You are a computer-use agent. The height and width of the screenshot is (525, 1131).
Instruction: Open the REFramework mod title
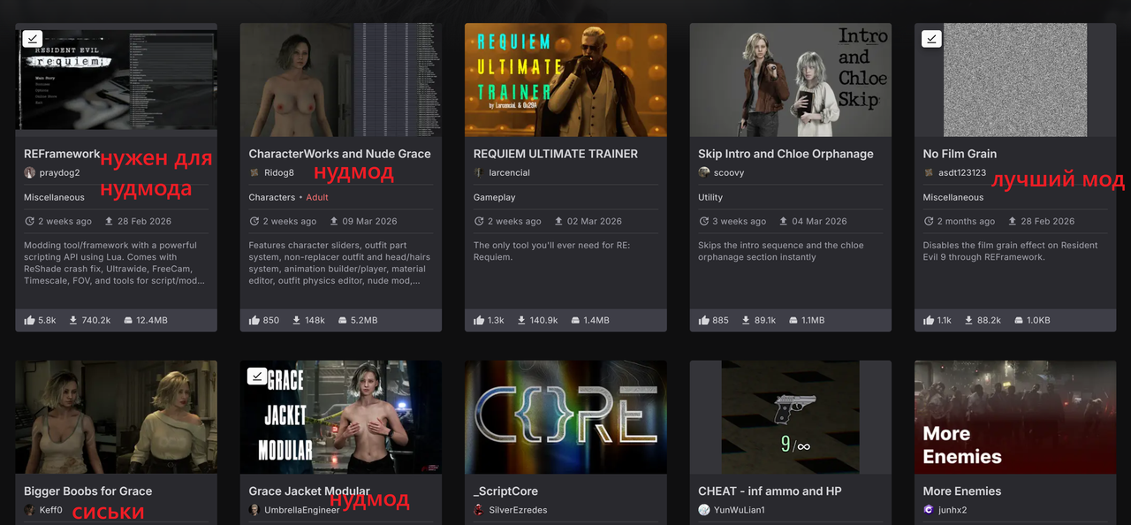(62, 154)
